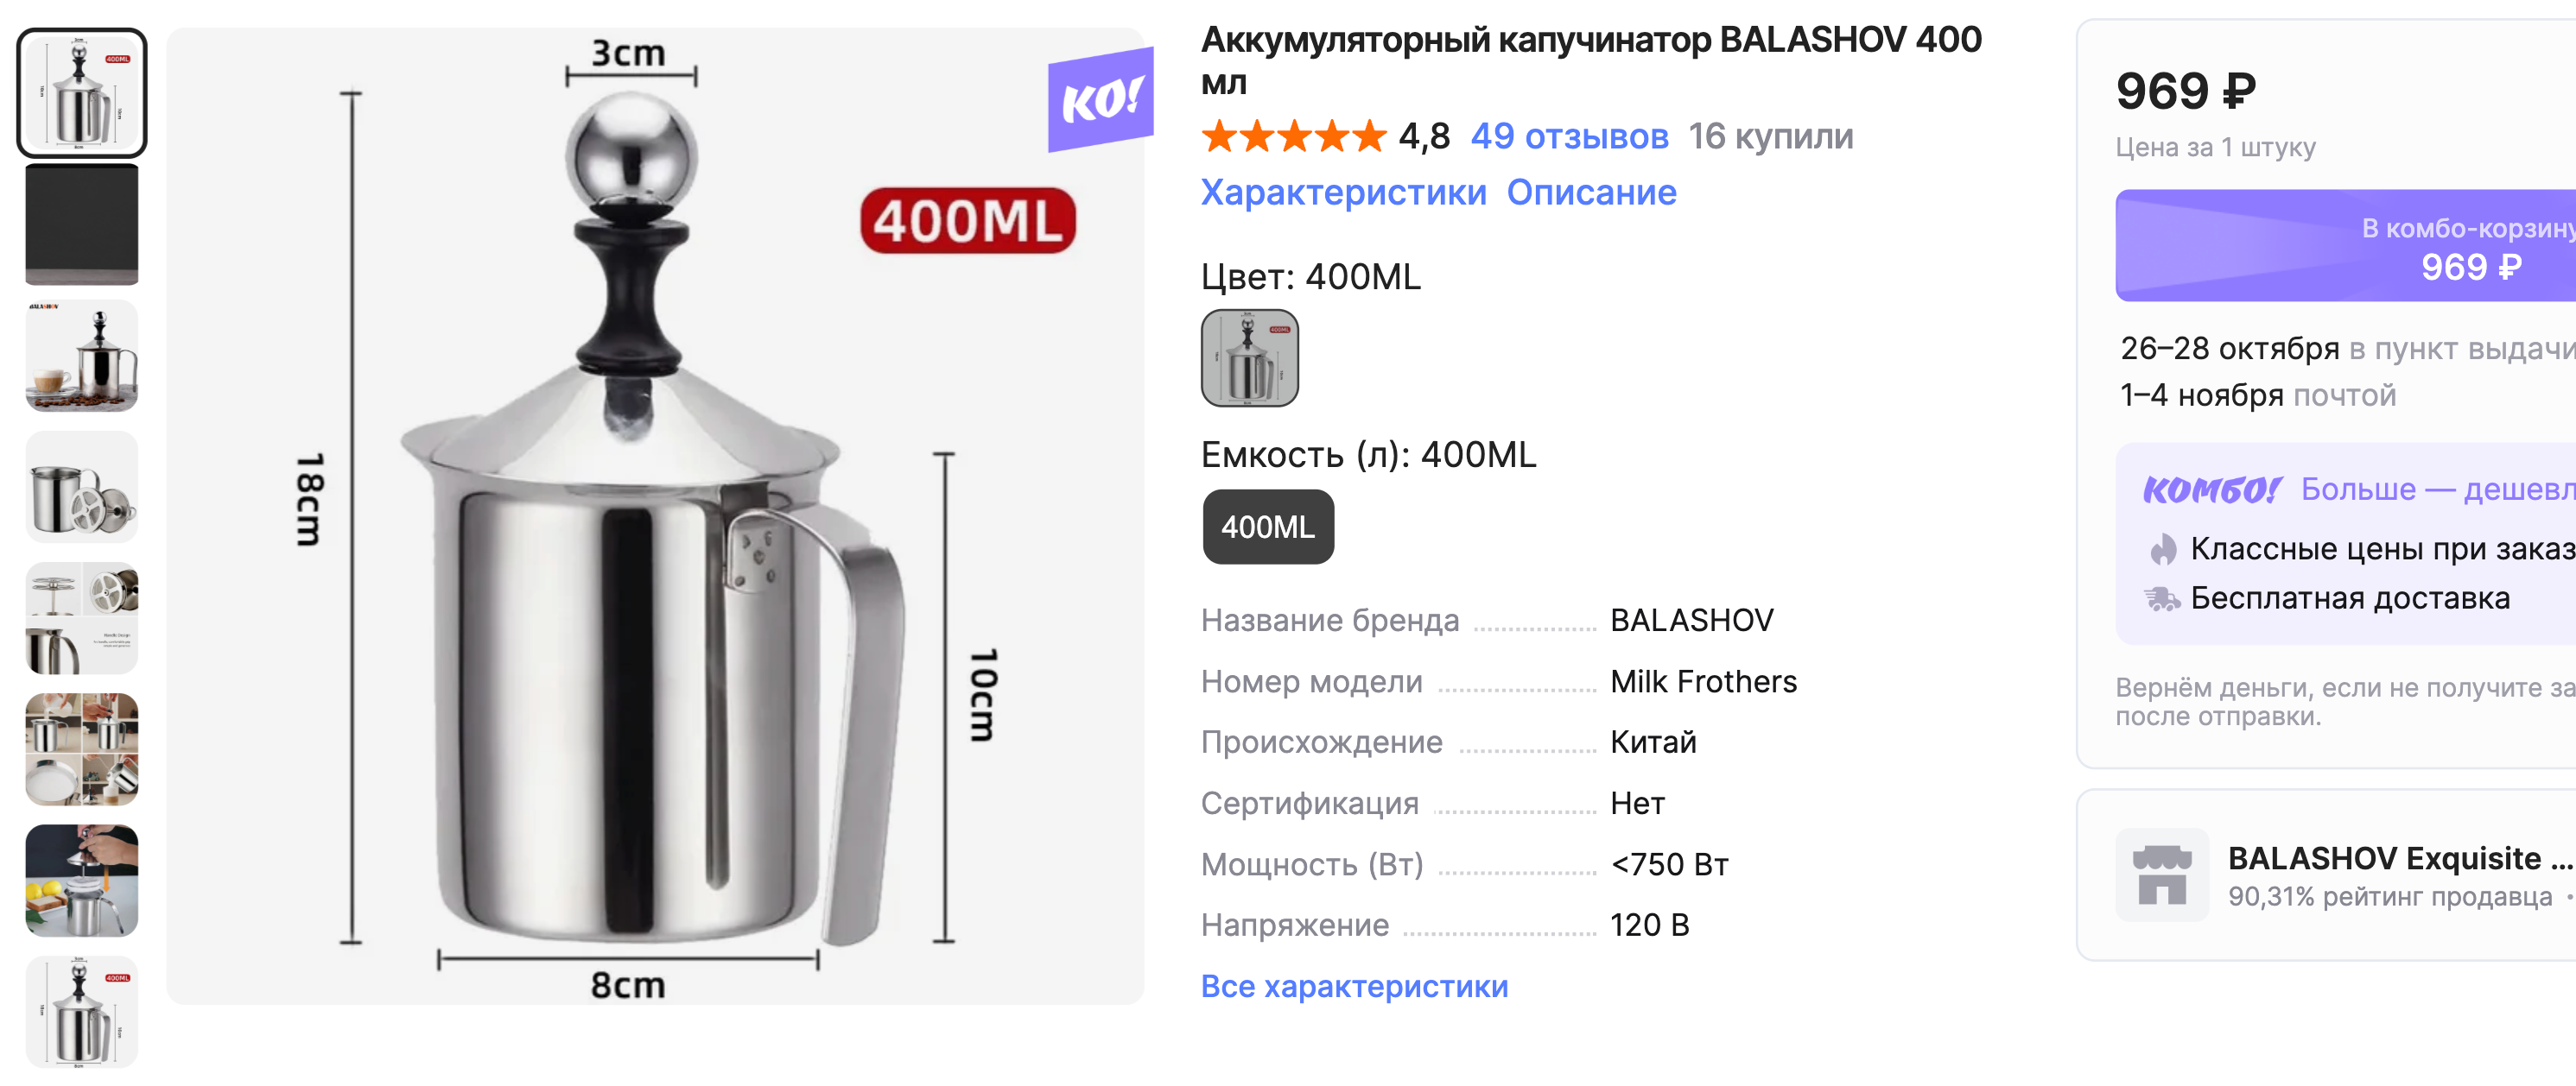Screen dimensions: 2576x1086
Task: Select the first product thumbnail
Action: pos(82,93)
